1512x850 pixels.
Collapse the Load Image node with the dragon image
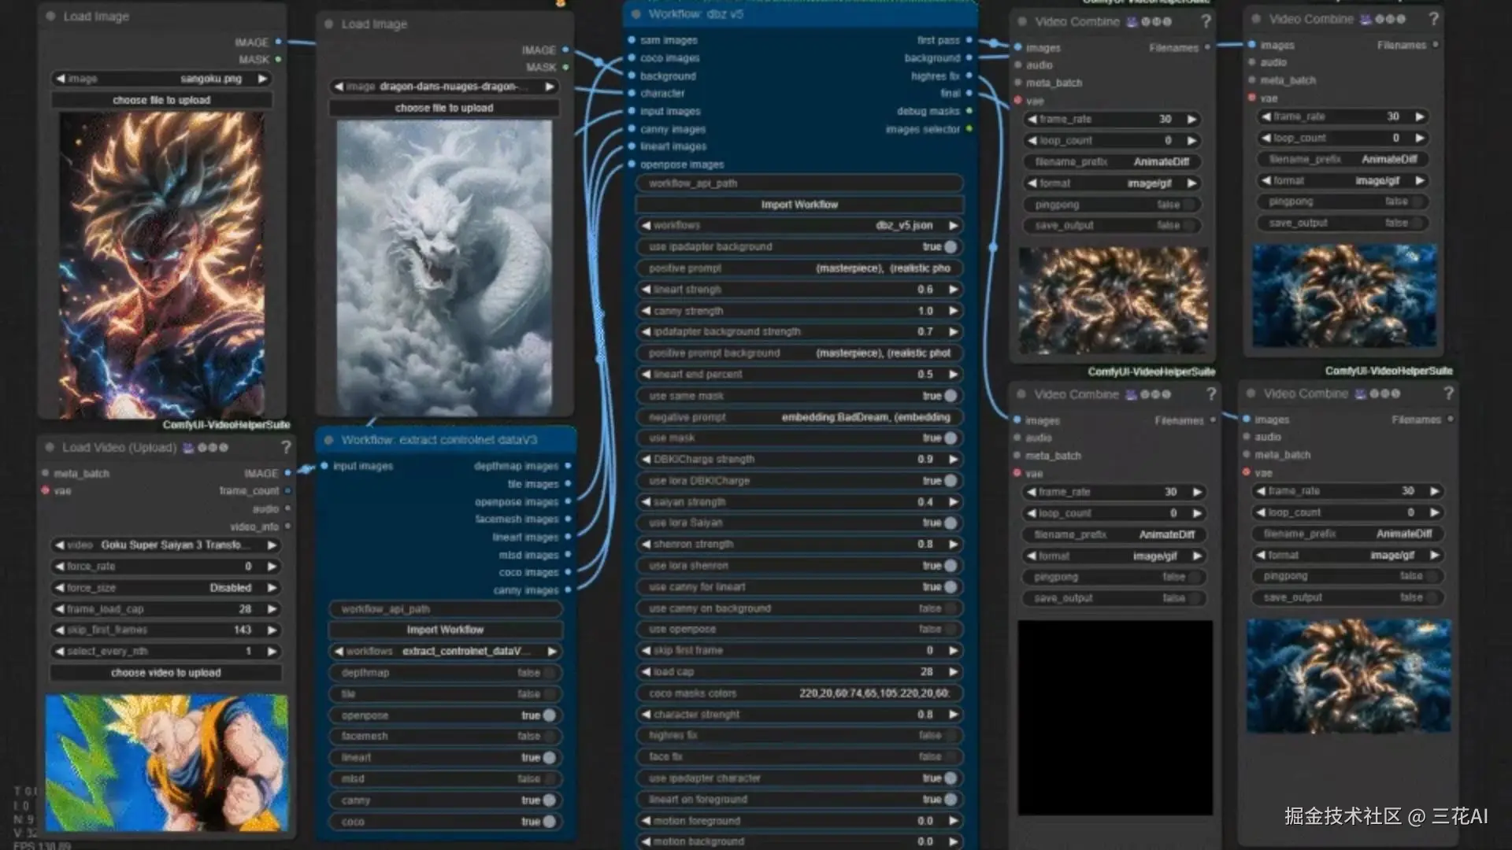[329, 24]
